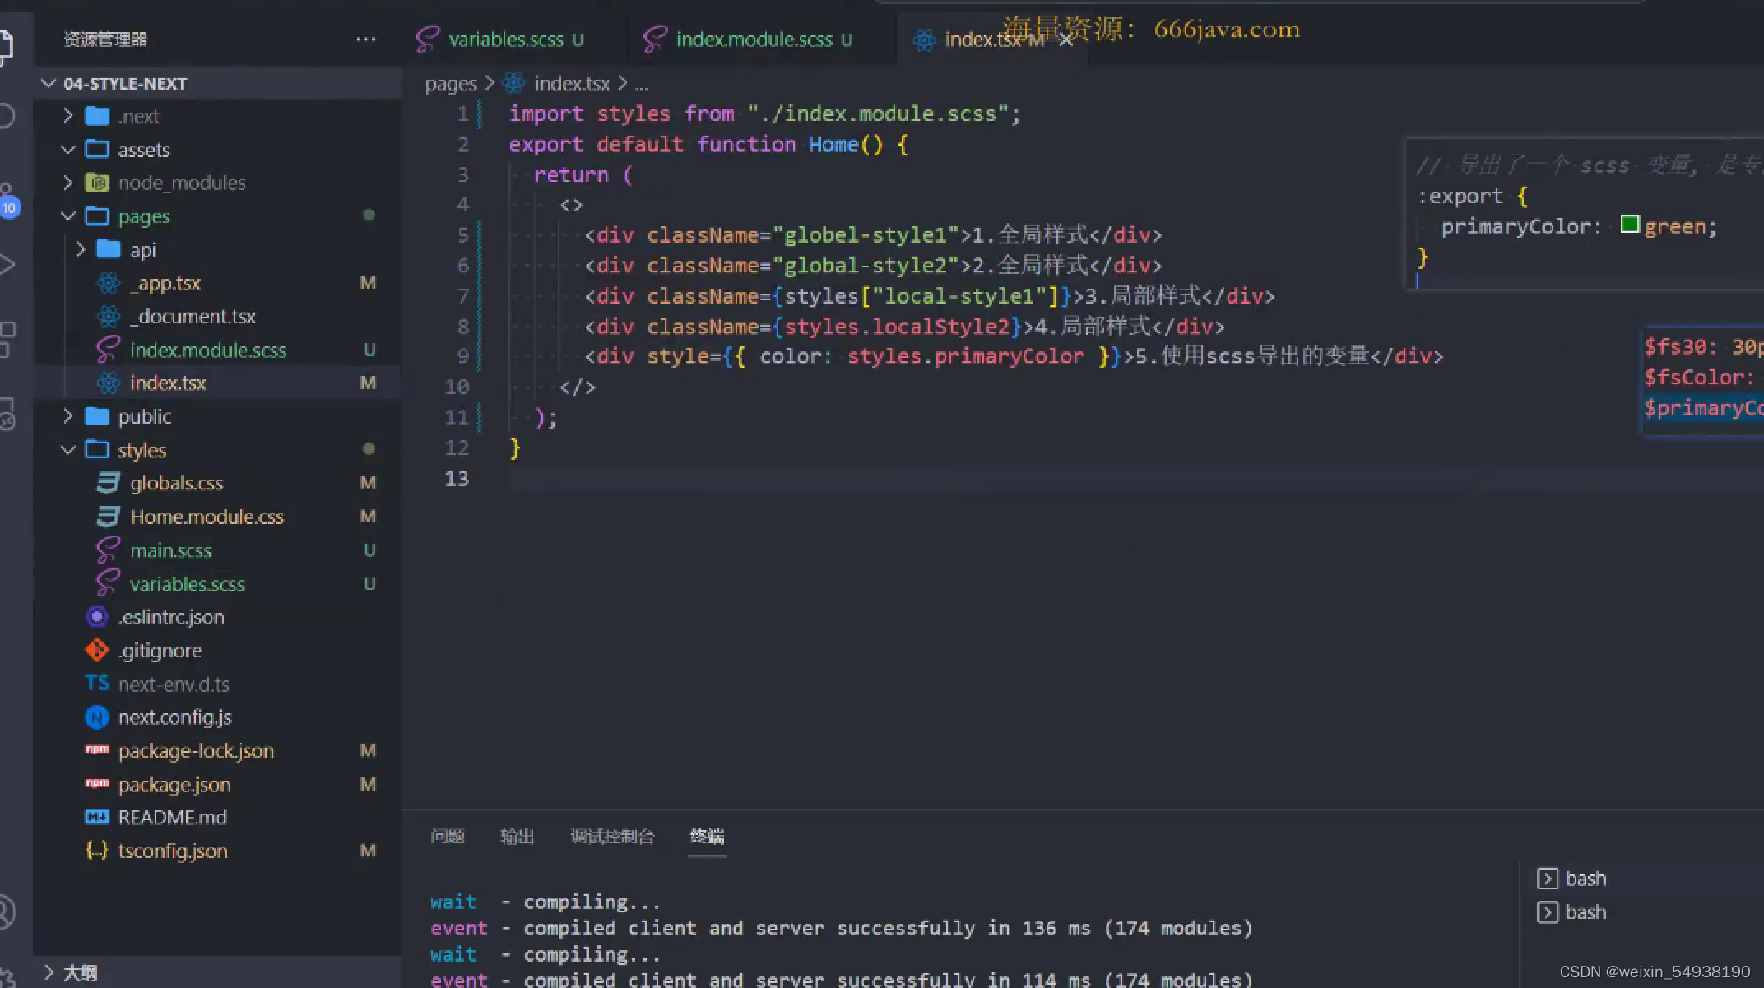This screenshot has height=988, width=1764.
Task: Open variables.scss in file tree
Action: (x=217, y=583)
